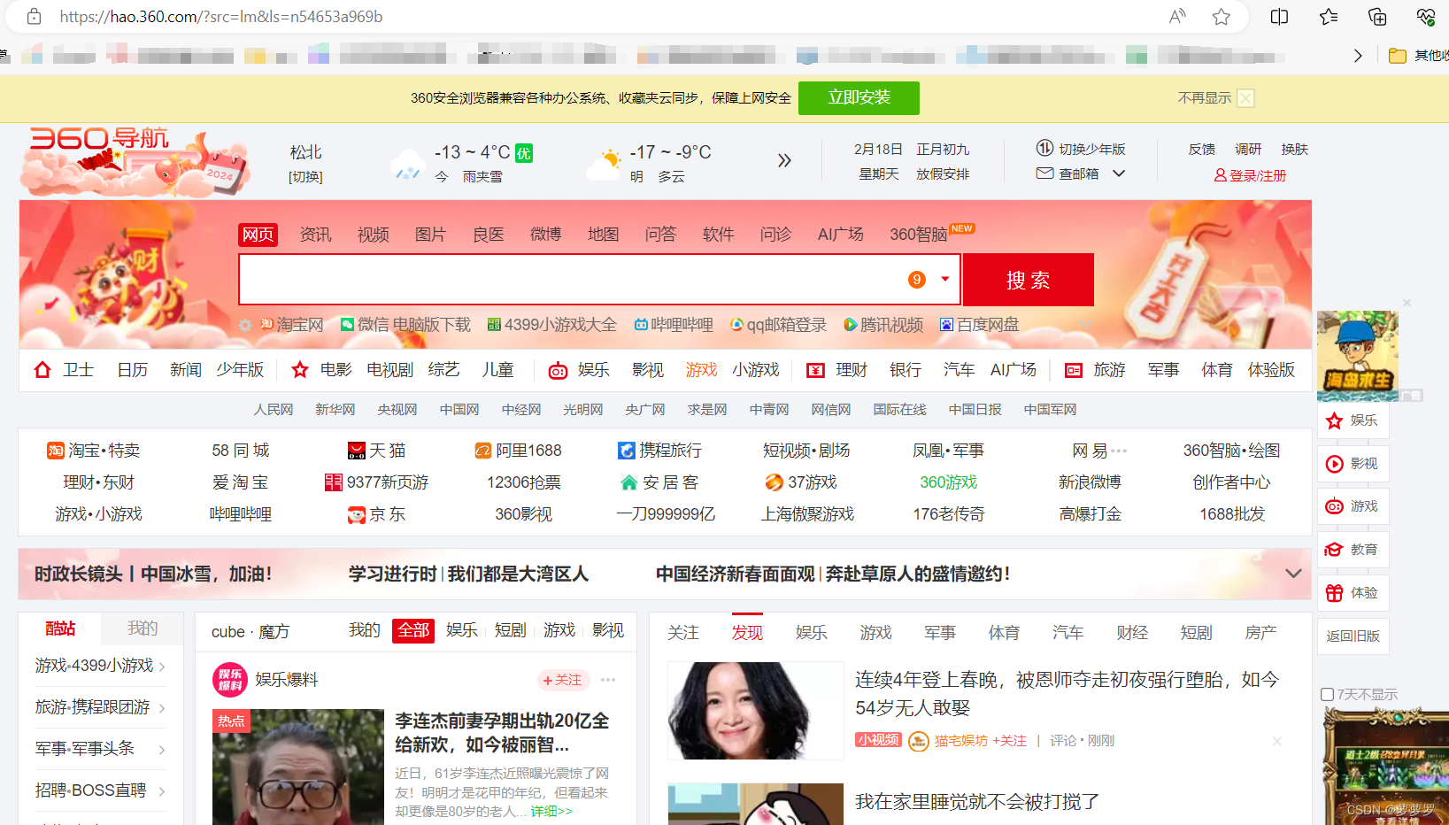Click the 查邮箱 envelope icon
1449x825 pixels.
pos(1044,173)
